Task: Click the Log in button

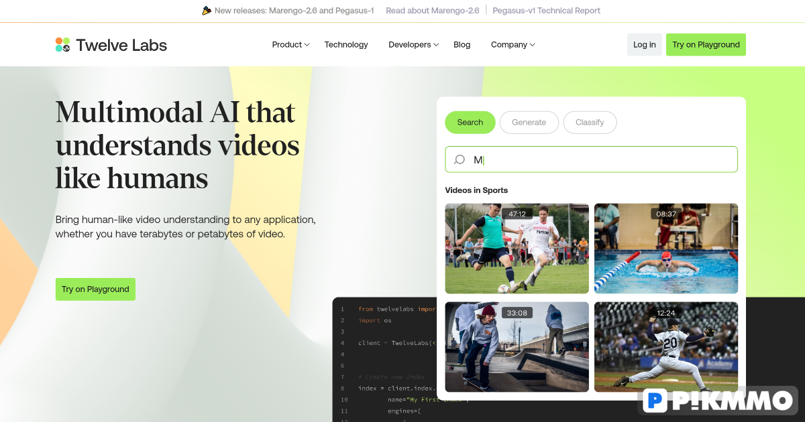Action: [x=645, y=45]
